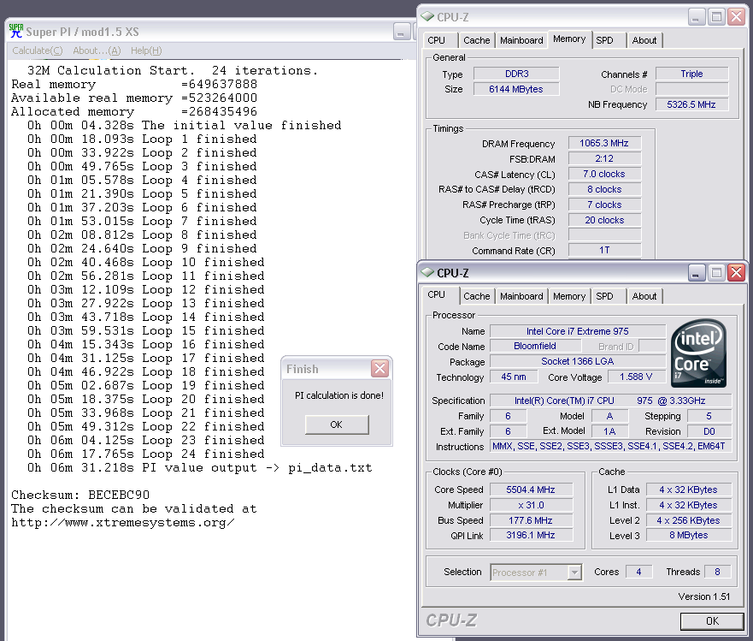Close the front CPU-Z window
The image size is (753, 641).
tap(736, 273)
